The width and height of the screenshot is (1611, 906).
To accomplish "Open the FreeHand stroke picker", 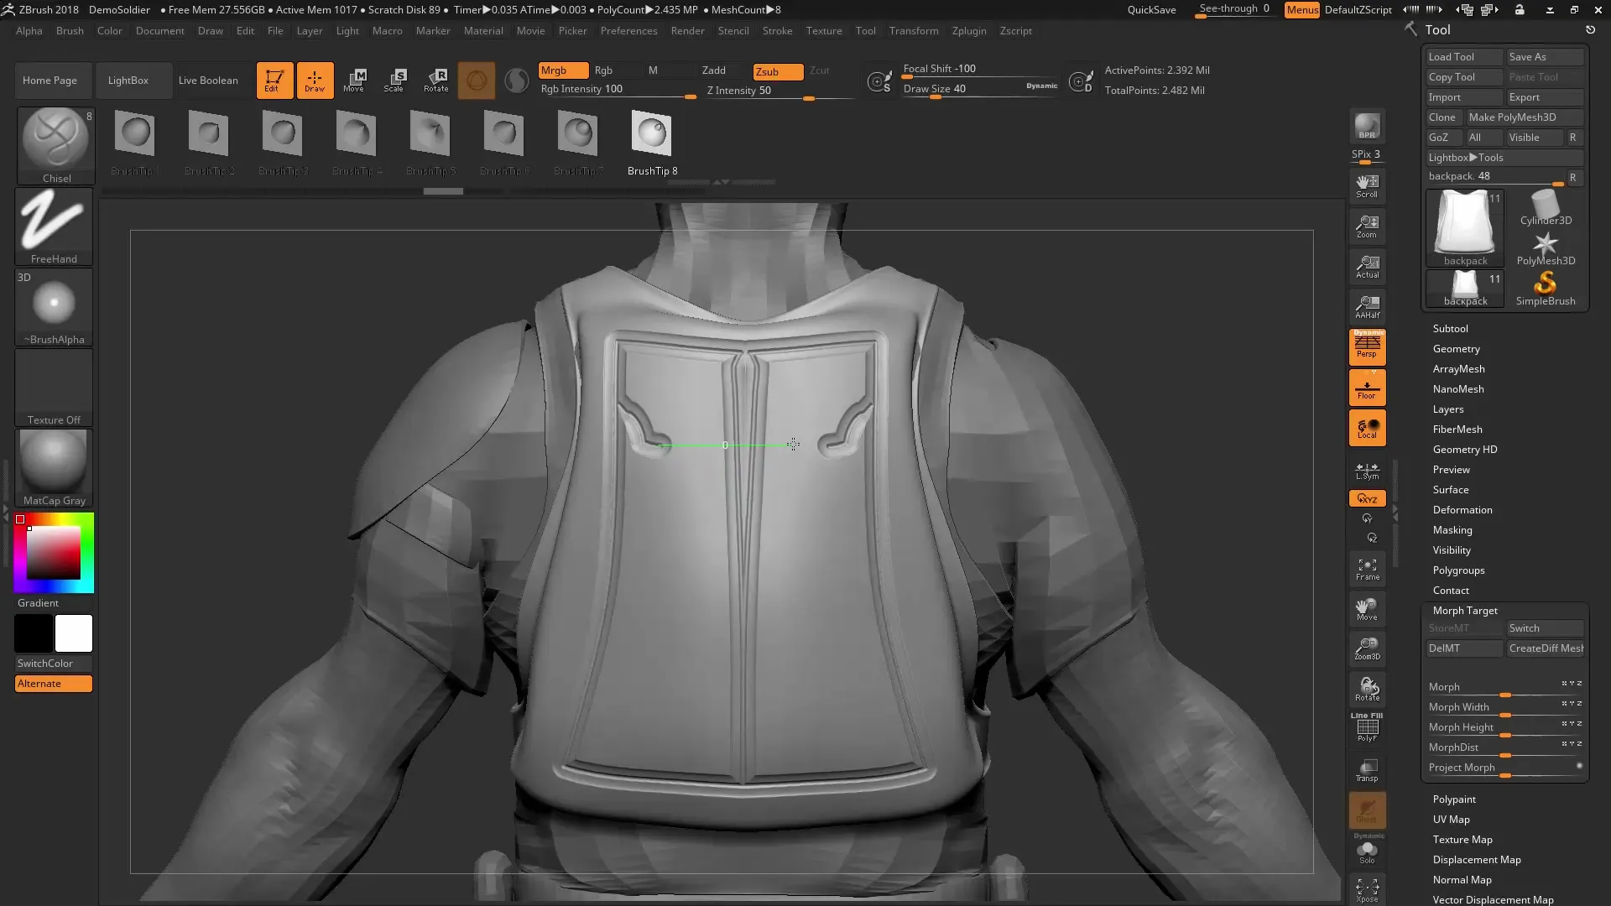I will click(x=54, y=226).
